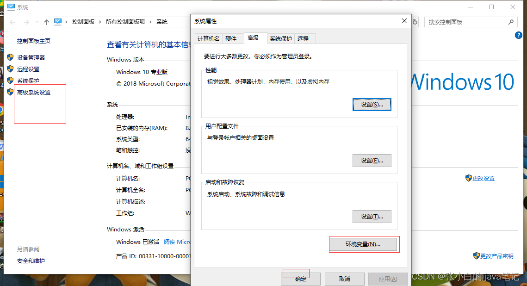The height and width of the screenshot is (286, 527).
Task: Expand chevron after 控制面板 breadcrumb
Action: tap(100, 22)
